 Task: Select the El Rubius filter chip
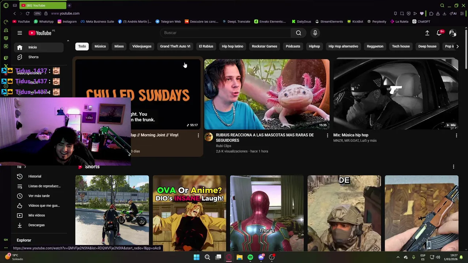206,46
